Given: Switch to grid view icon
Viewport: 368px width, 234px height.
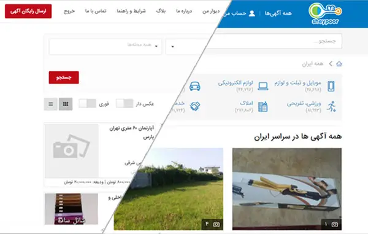Looking at the screenshot, I should pyautogui.click(x=66, y=104).
